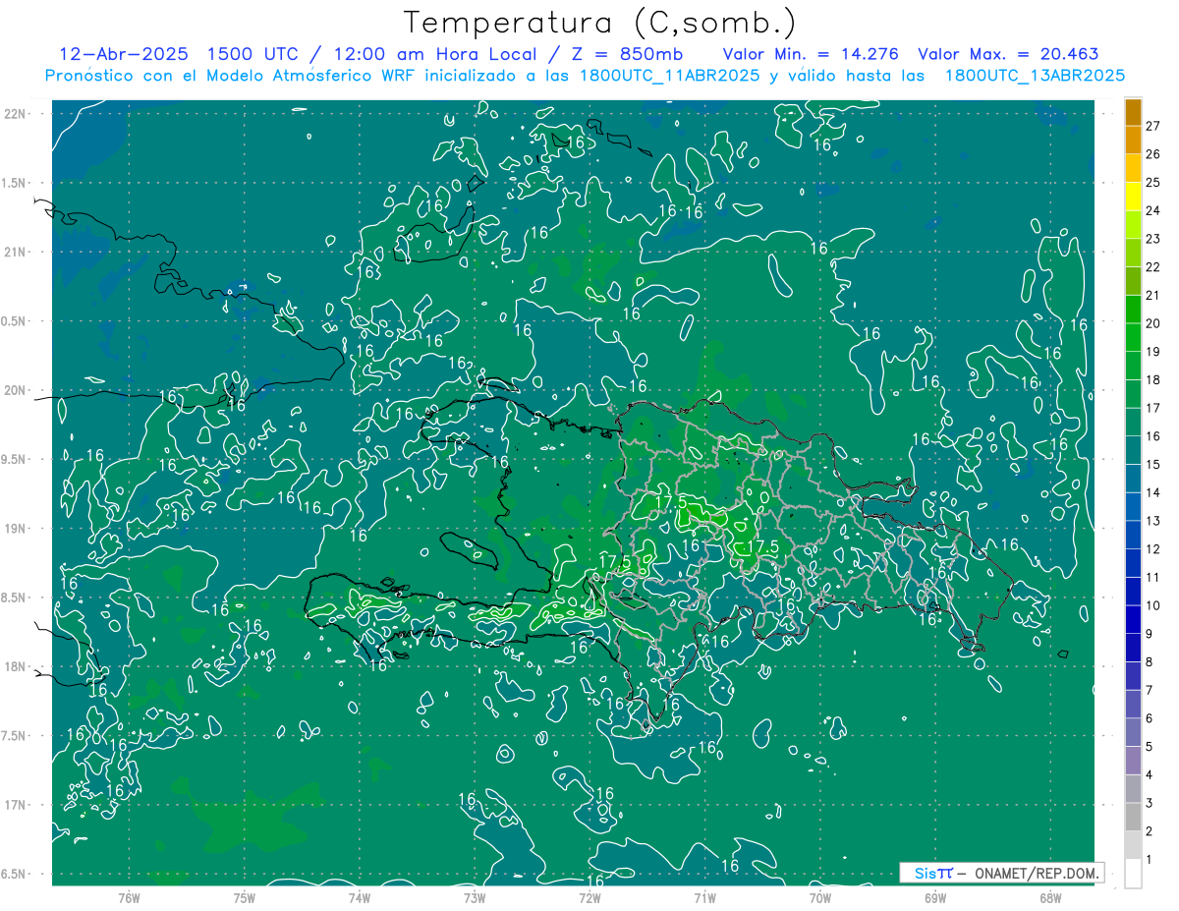Click the '14' label on the color scale
Screen dimensions: 1179x911
tap(1153, 491)
